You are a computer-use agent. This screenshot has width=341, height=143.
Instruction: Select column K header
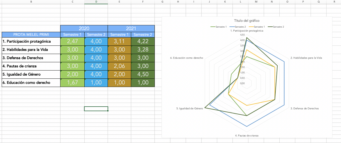click(x=225, y=2)
